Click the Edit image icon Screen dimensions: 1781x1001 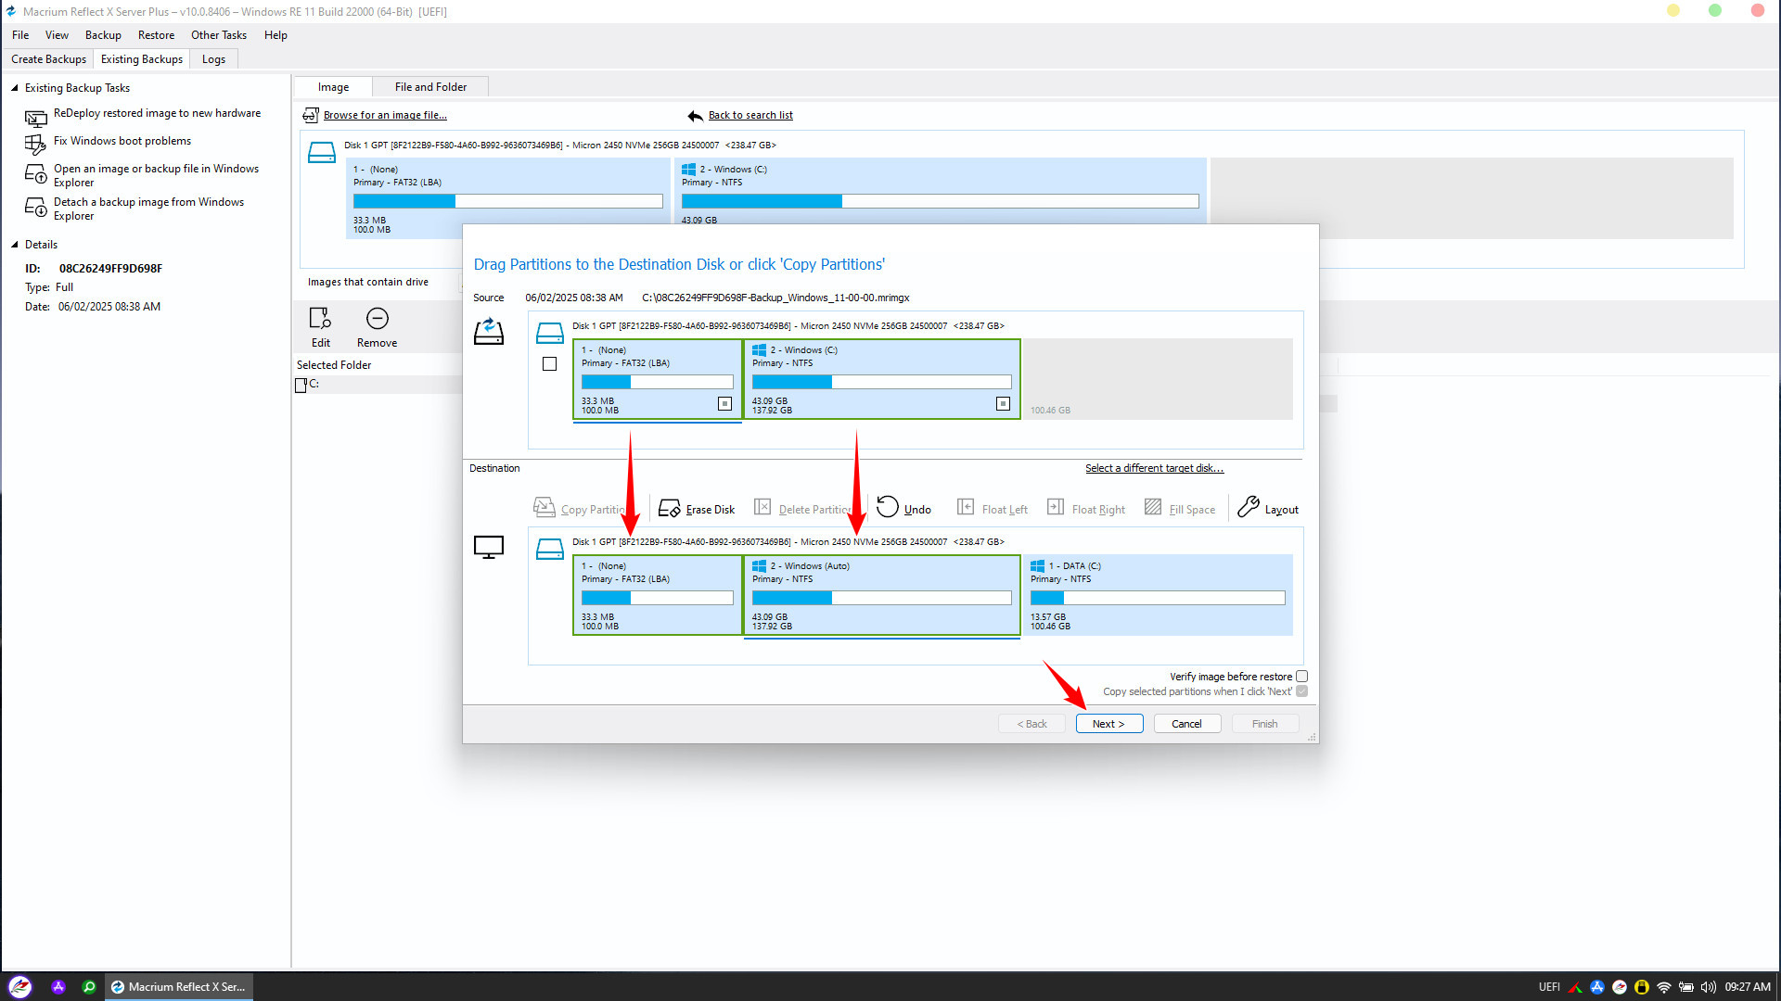pos(320,319)
